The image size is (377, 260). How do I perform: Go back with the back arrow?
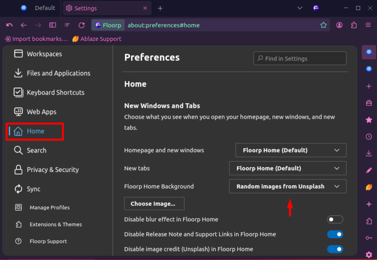(x=24, y=25)
